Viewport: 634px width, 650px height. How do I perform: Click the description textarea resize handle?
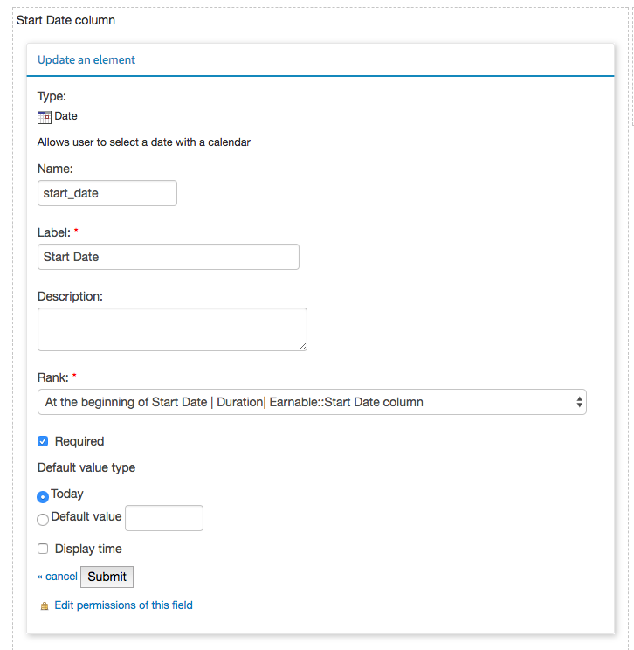[303, 347]
